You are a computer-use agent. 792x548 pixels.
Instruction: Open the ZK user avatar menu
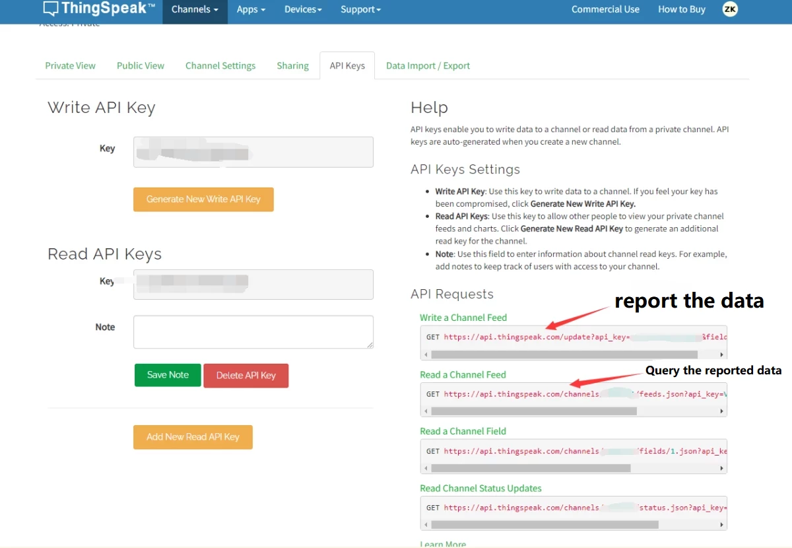coord(730,9)
